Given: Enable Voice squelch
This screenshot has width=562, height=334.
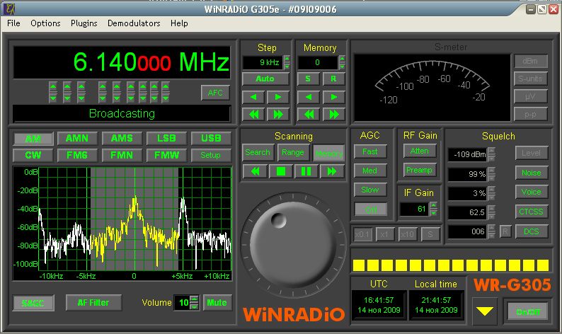Looking at the screenshot, I should click(532, 192).
